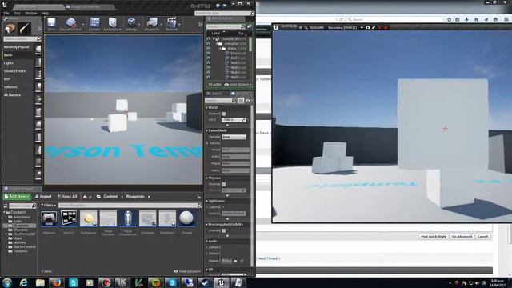Toggle visibility eye of Example_Map row
The width and height of the screenshot is (512, 288).
(x=208, y=39)
